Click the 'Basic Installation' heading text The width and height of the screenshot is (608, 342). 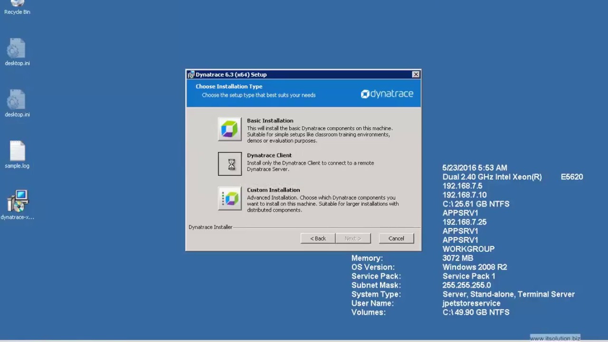270,121
